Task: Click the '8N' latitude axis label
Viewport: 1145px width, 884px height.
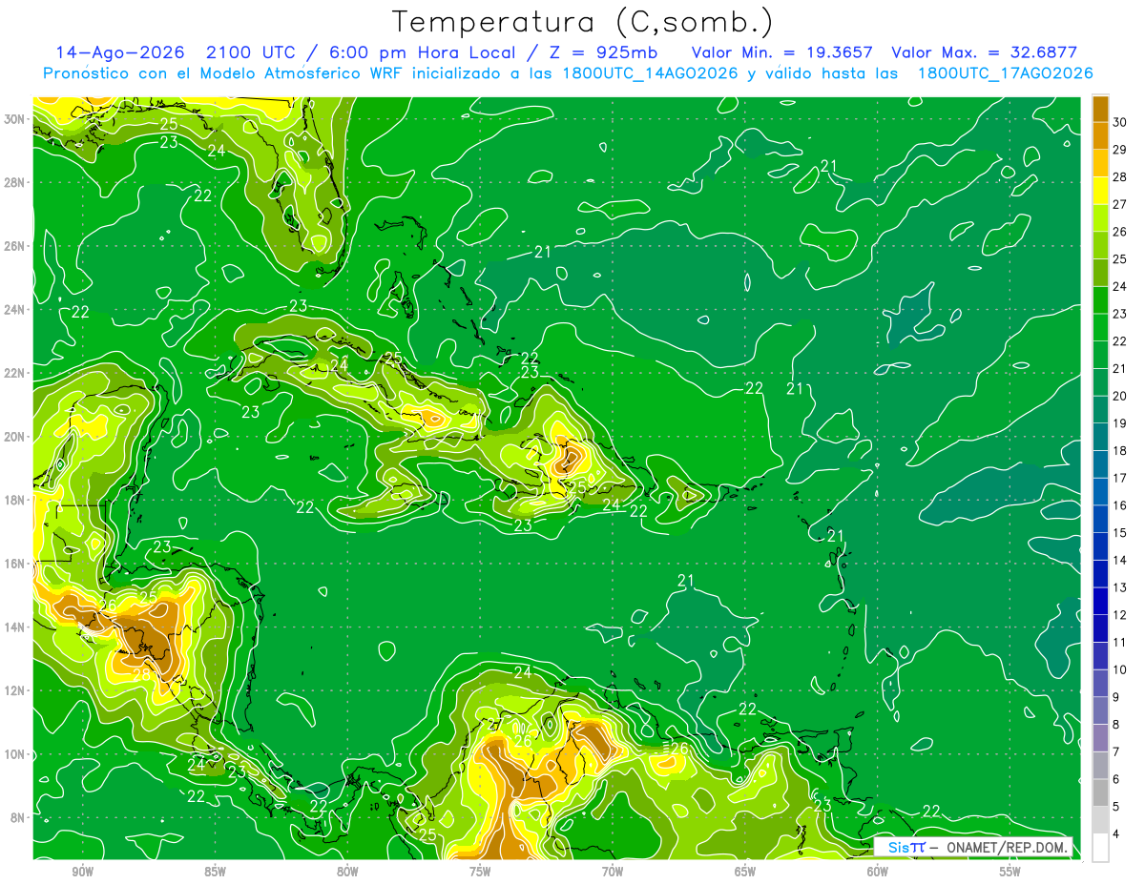Action: click(17, 817)
